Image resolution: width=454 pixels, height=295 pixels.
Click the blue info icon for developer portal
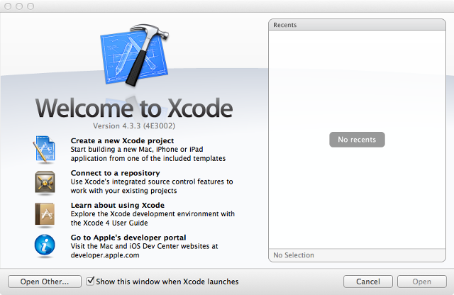45,245
